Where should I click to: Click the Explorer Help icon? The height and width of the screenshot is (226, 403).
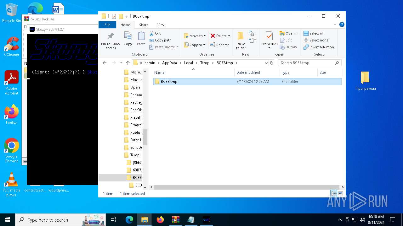click(x=342, y=24)
